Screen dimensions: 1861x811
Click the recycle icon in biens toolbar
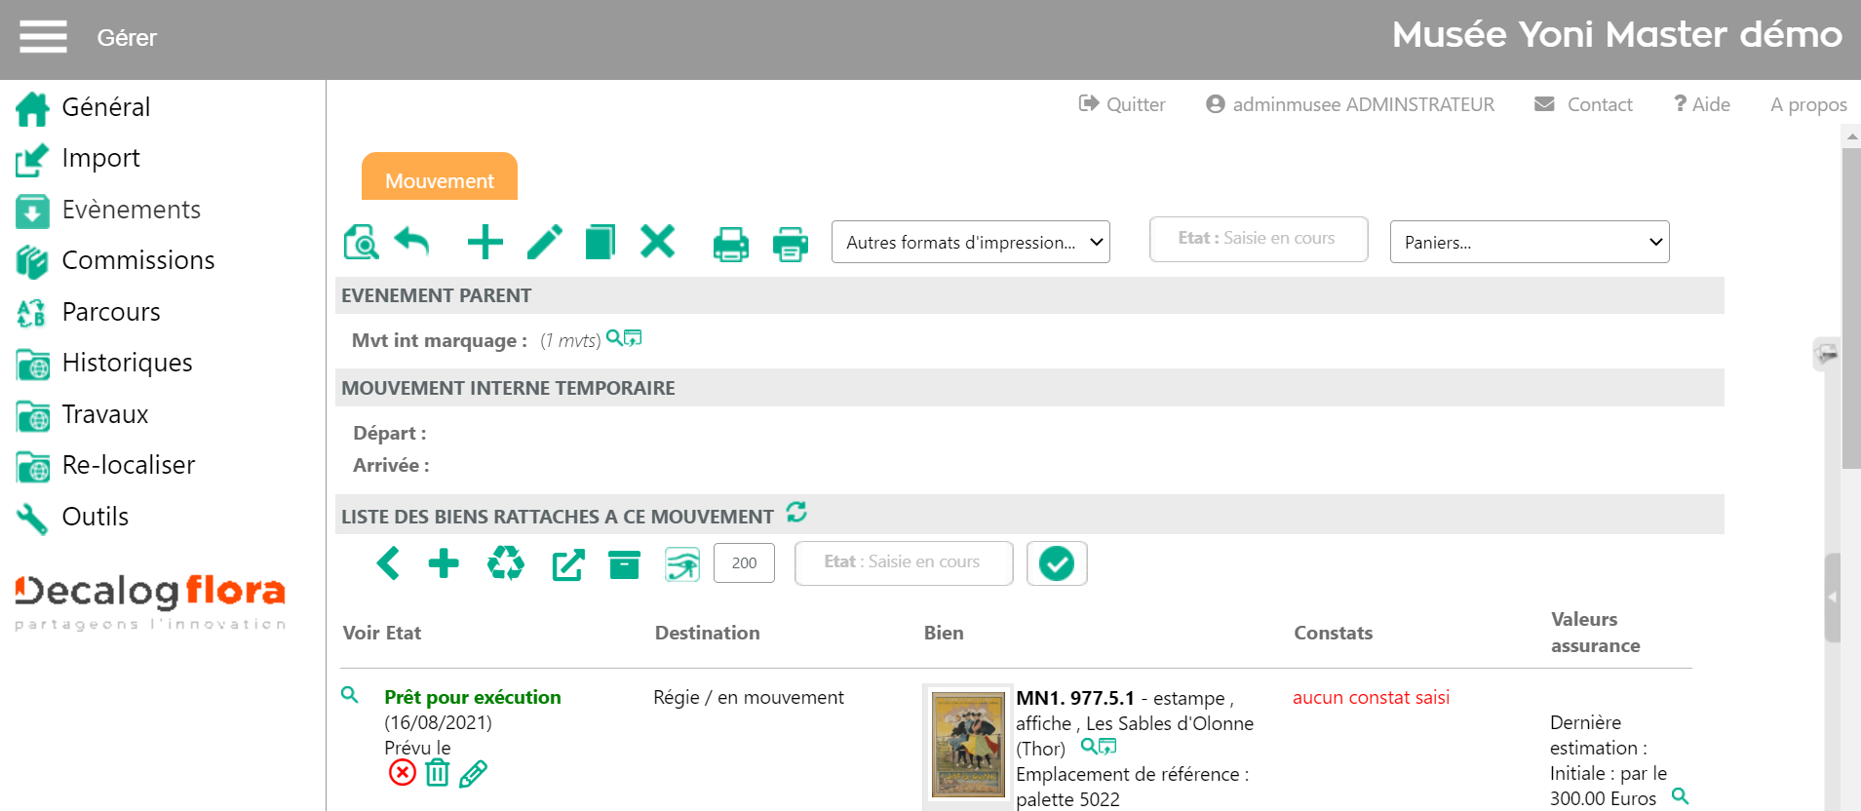click(506, 562)
